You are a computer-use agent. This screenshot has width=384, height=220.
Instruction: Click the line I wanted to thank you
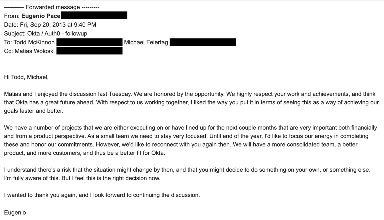click(x=102, y=195)
